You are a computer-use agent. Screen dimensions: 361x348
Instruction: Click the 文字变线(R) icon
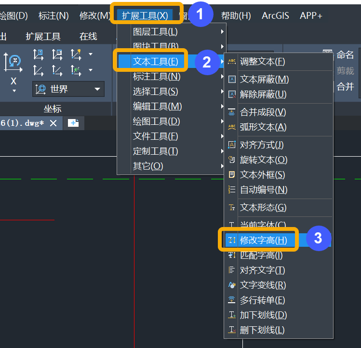(x=232, y=285)
